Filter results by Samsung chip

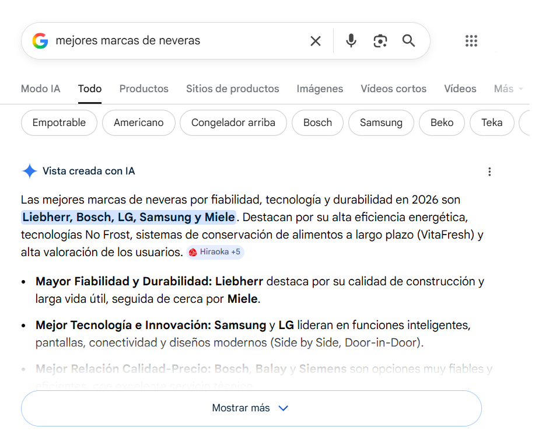pos(381,123)
